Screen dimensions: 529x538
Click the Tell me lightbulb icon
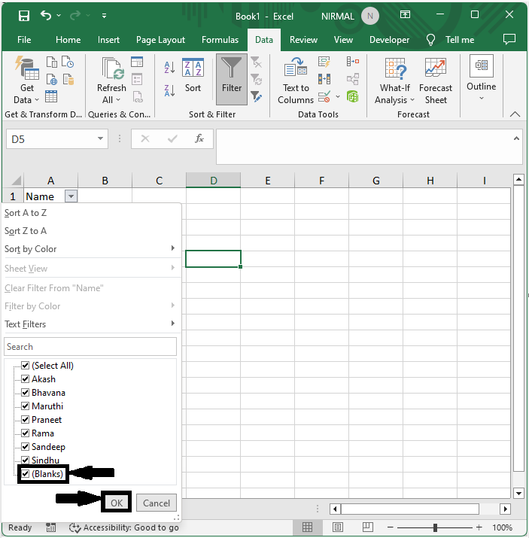coord(430,40)
